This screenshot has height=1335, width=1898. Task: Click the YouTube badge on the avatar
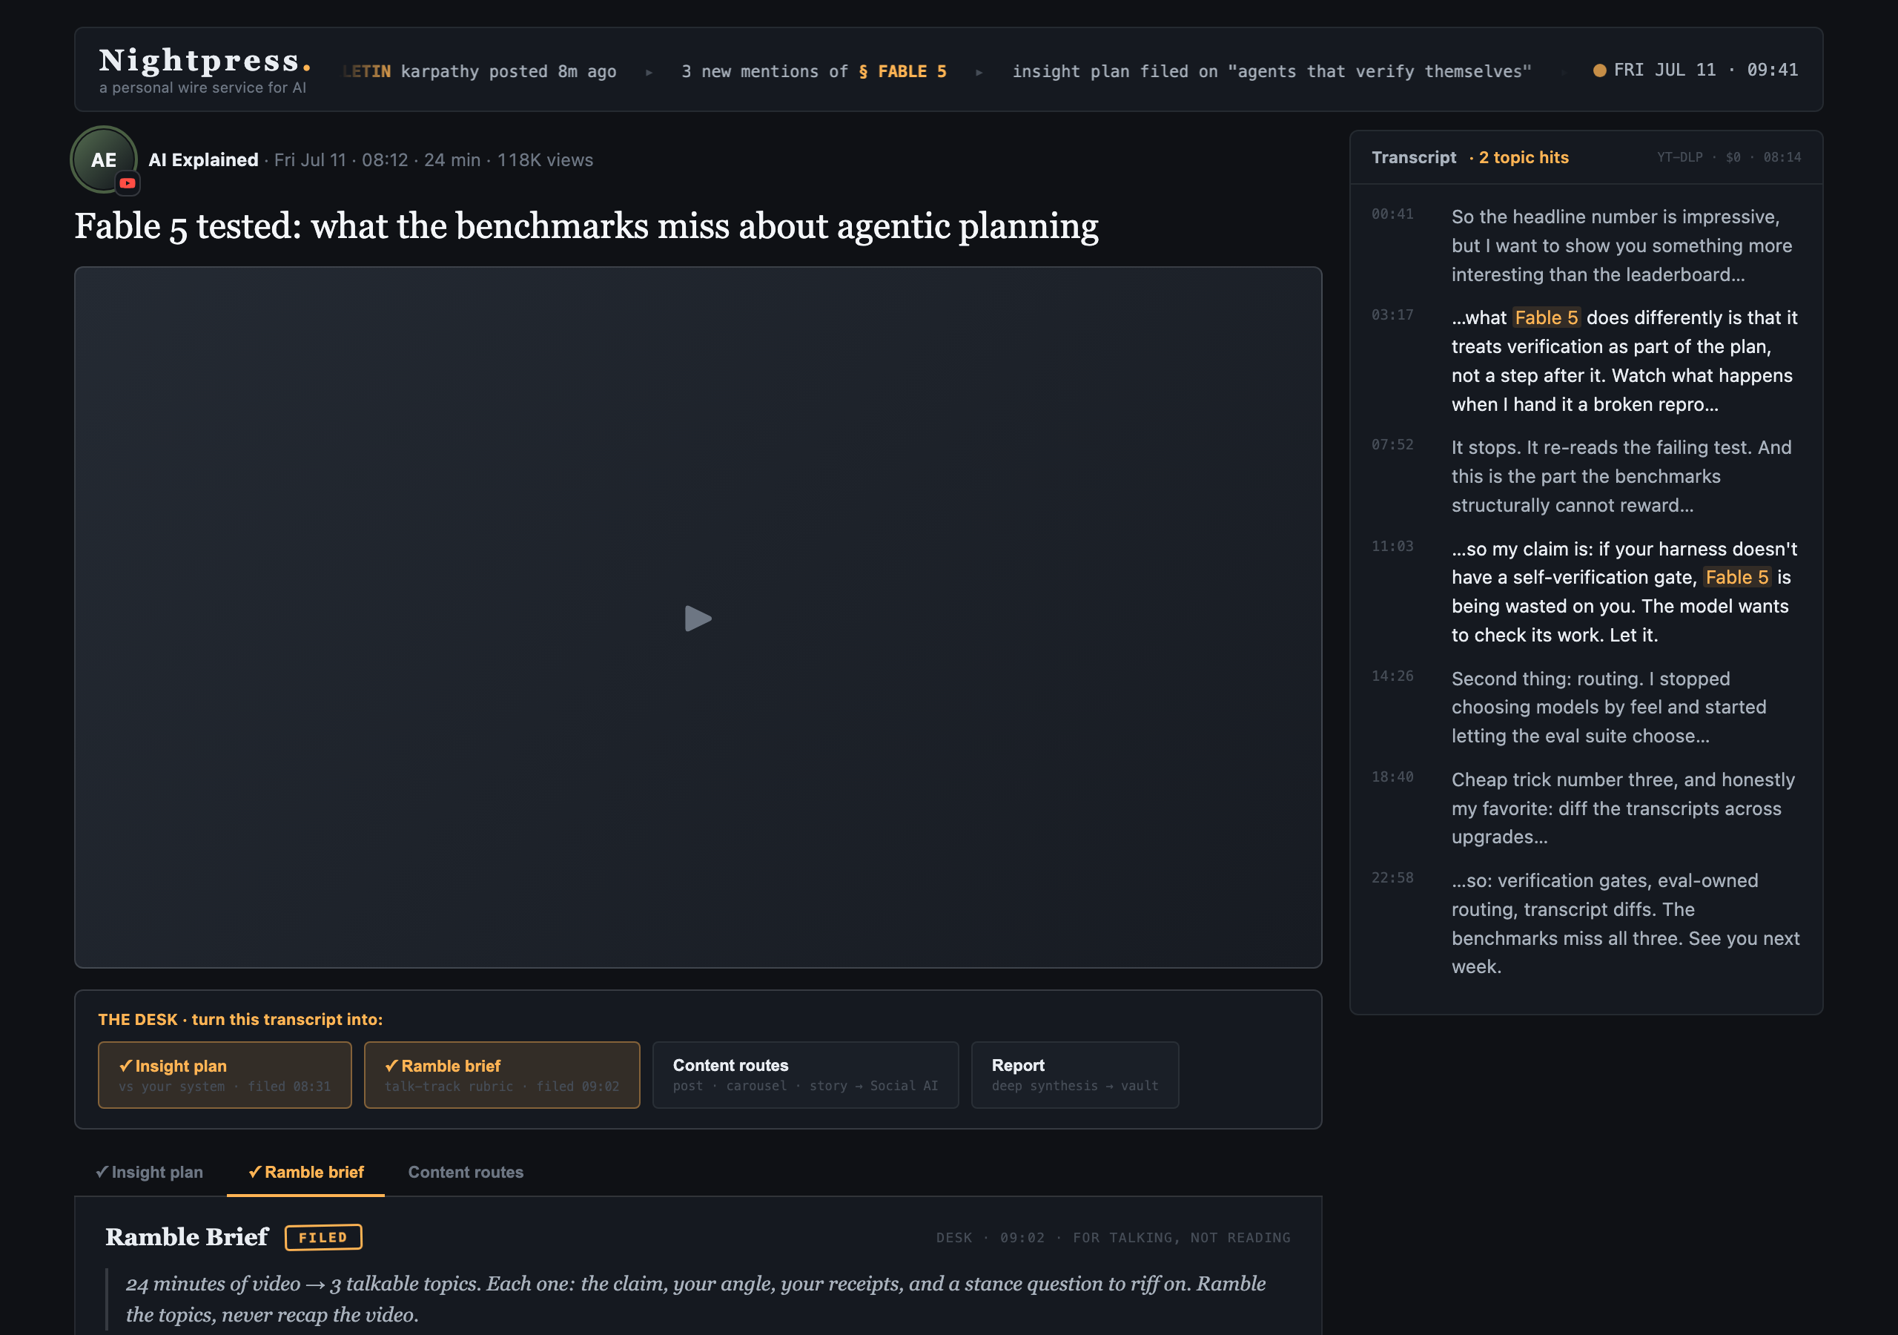coord(128,182)
